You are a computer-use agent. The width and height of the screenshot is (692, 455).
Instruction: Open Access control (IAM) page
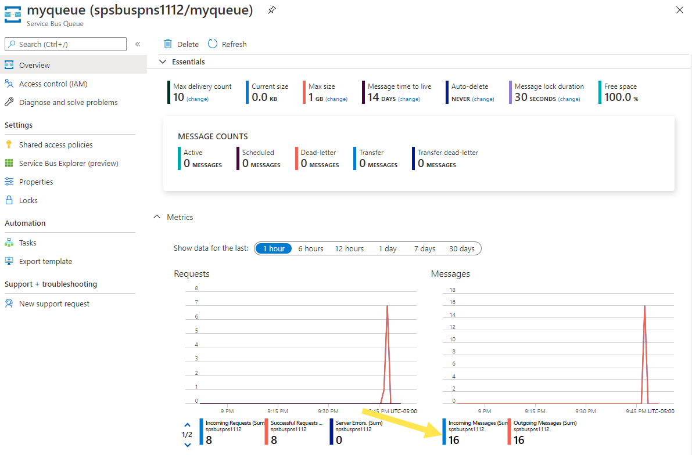point(53,84)
